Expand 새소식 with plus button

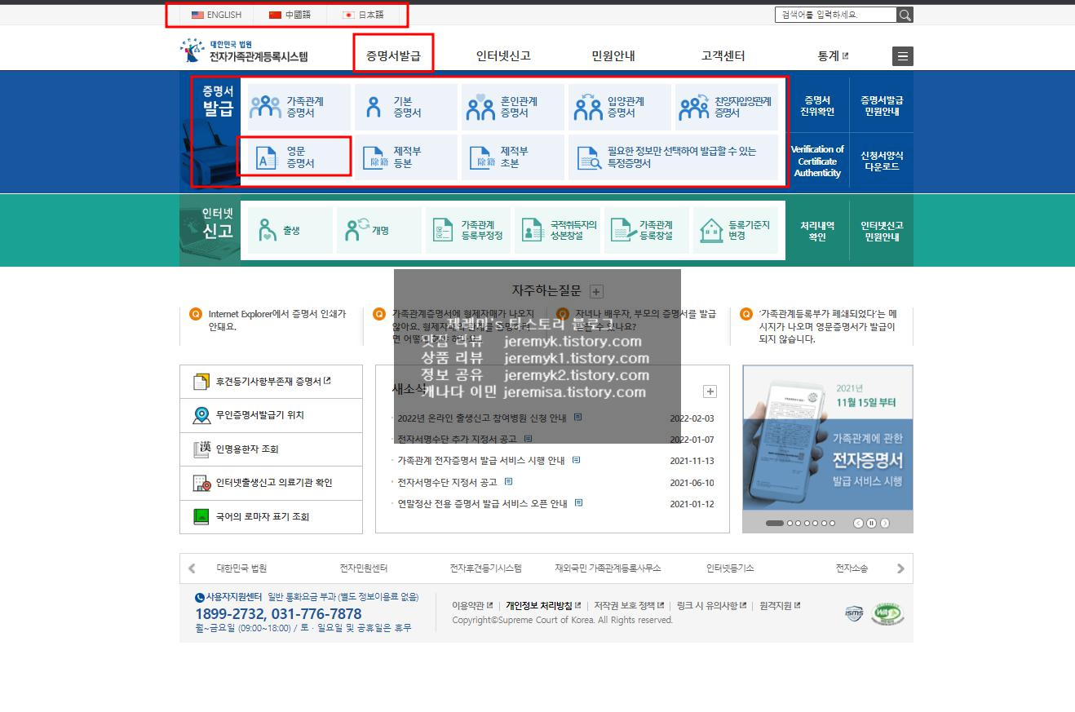click(710, 391)
